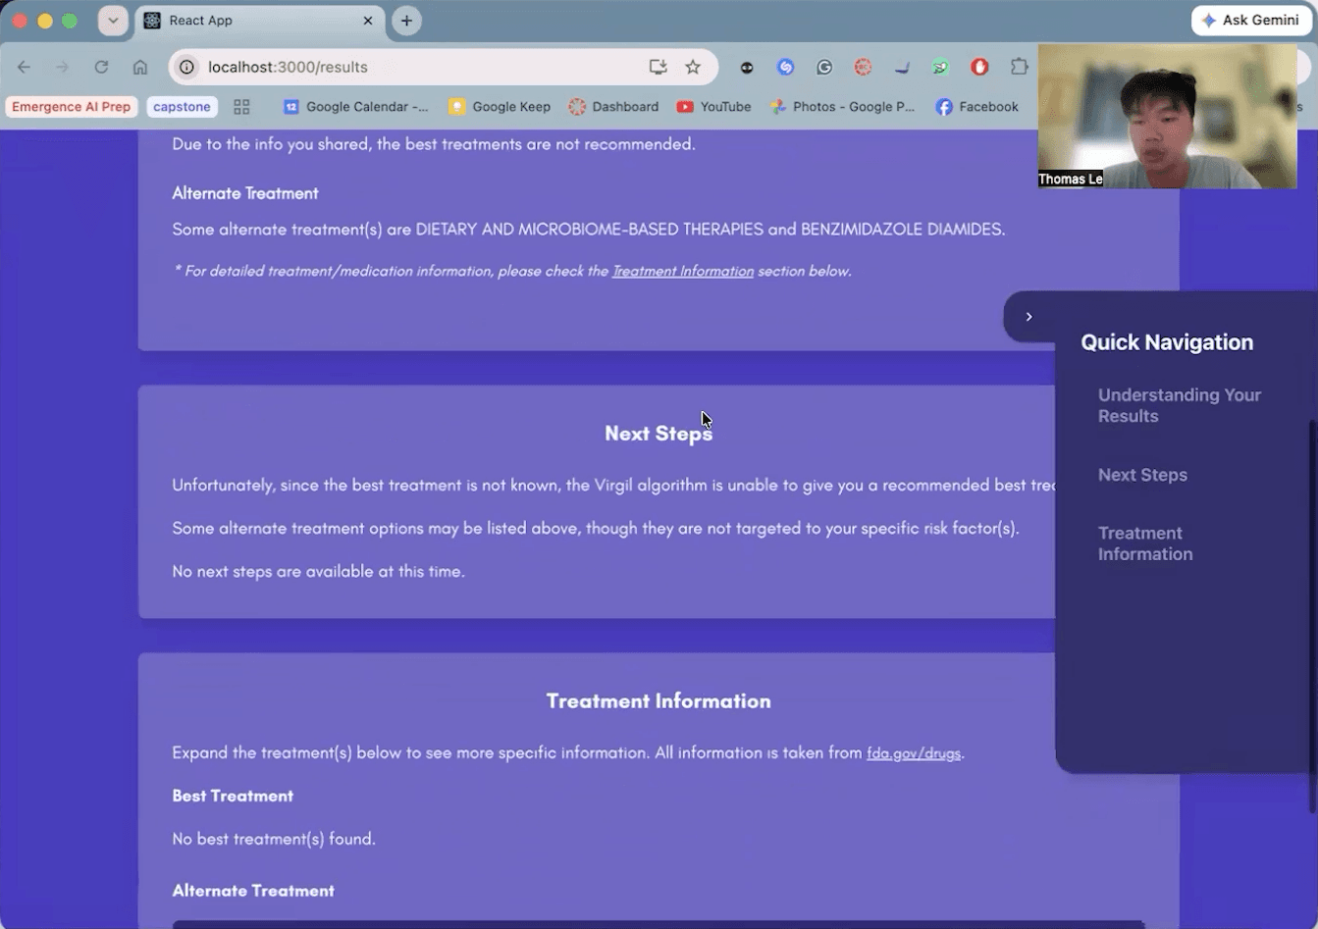This screenshot has height=929, width=1318.
Task: Click the Thomas Le video thumbnail
Action: pyautogui.click(x=1167, y=116)
